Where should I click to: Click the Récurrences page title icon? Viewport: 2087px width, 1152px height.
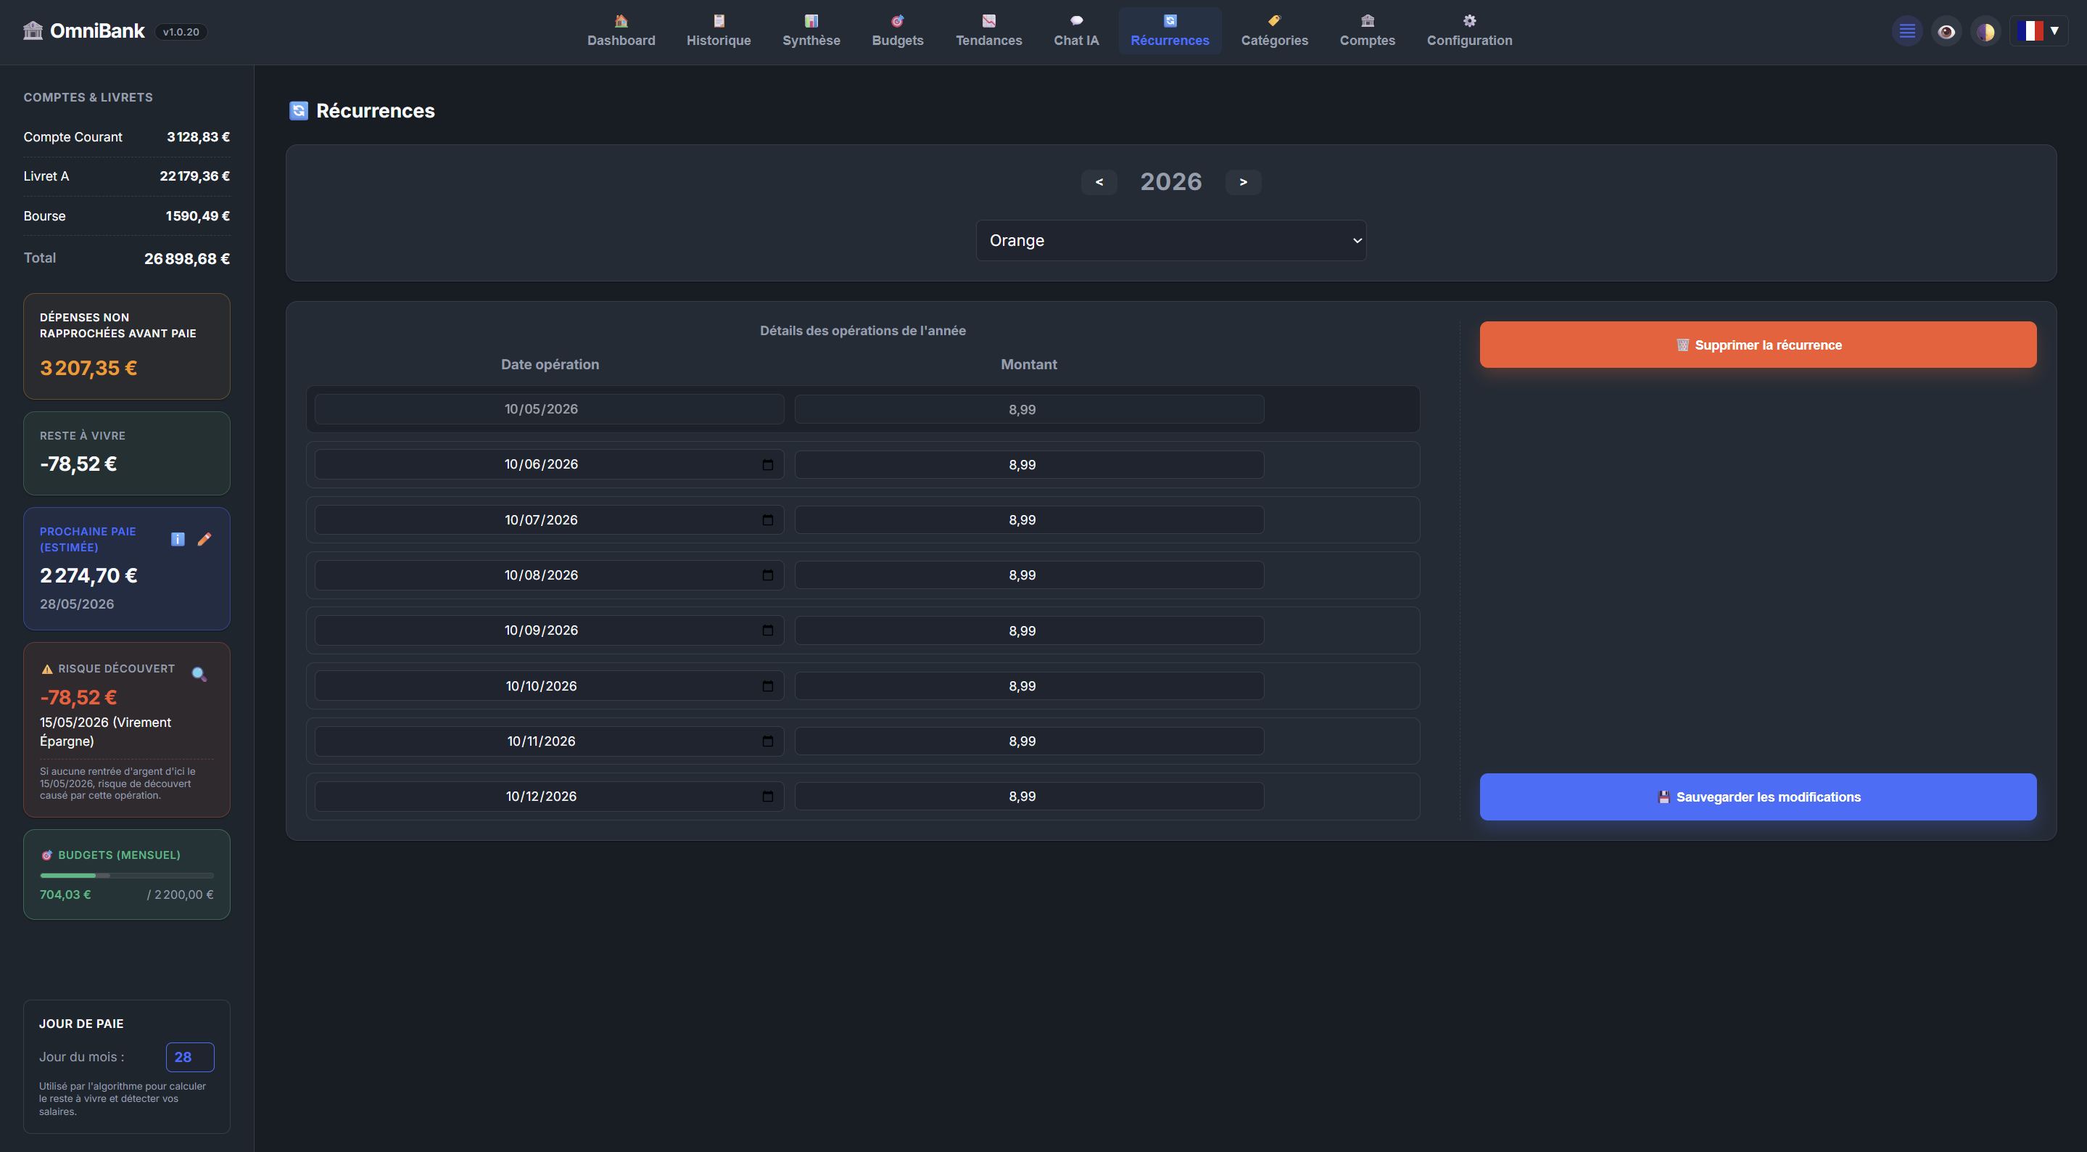[x=298, y=110]
